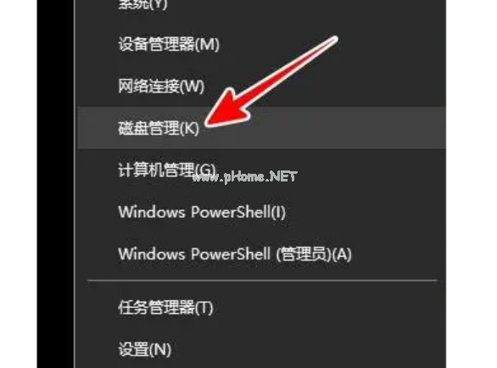Select first item below the separator
The height and width of the screenshot is (368, 497).
point(261,307)
